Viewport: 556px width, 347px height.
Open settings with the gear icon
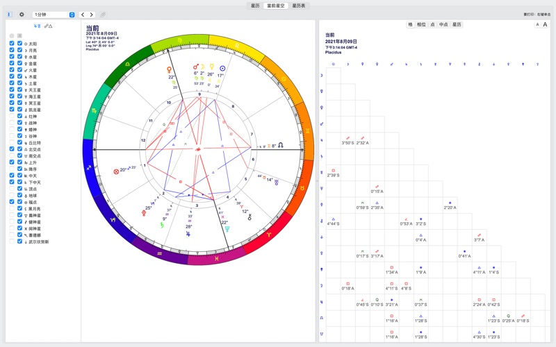coord(22,14)
